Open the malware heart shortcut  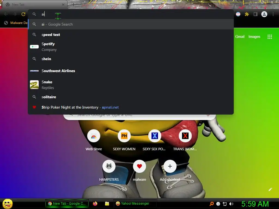coord(139,166)
